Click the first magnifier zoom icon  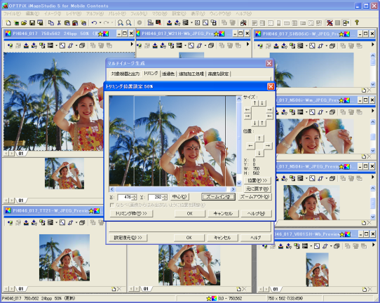[120, 23]
